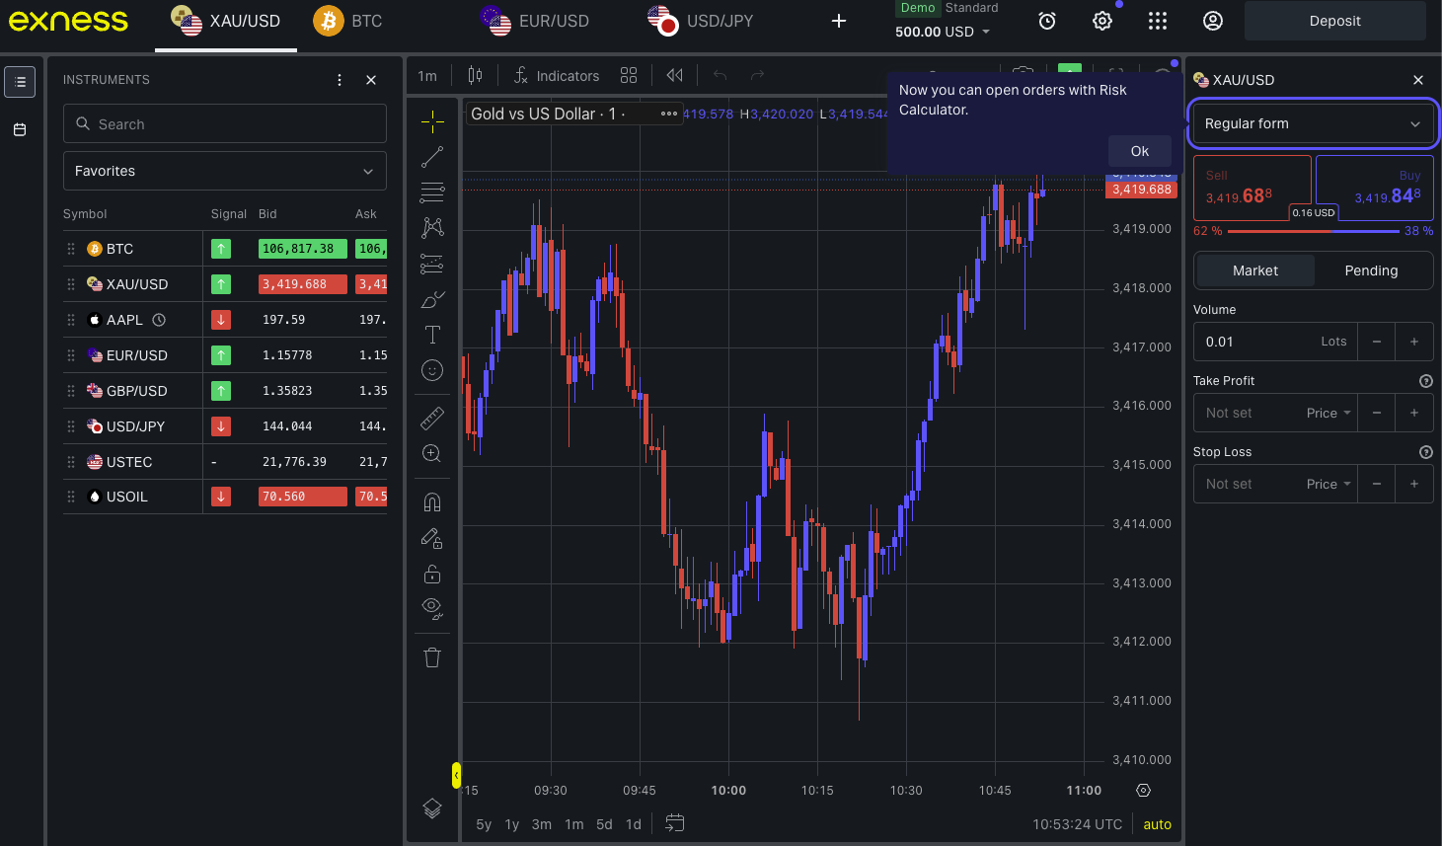
Task: Select the Pending order tab
Action: [1371, 270]
